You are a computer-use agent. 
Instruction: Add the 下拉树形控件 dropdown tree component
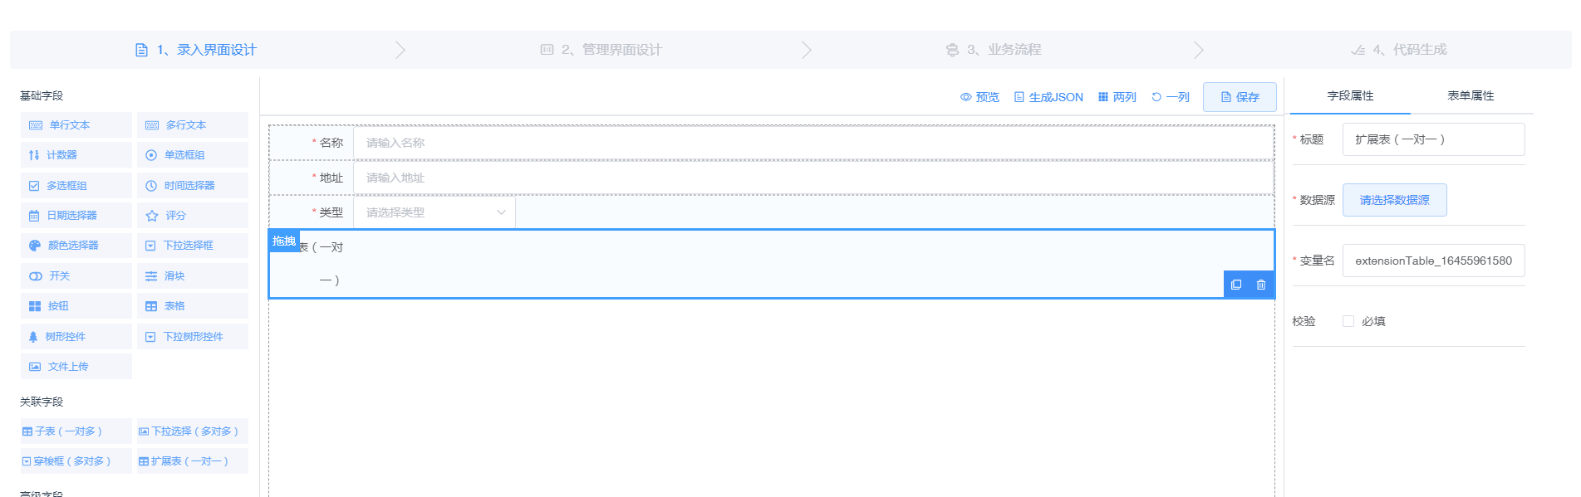point(193,337)
